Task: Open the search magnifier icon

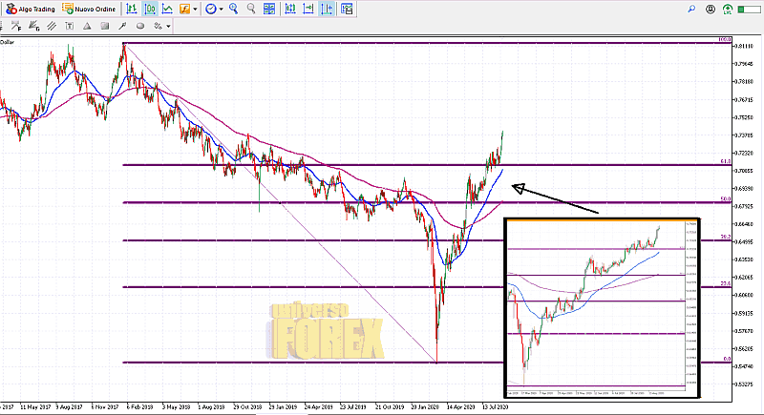Action: (x=690, y=9)
